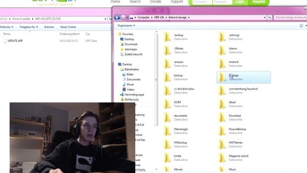Open the Freigeben für dropdown
307x173 pixels.
pyautogui.click(x=29, y=27)
